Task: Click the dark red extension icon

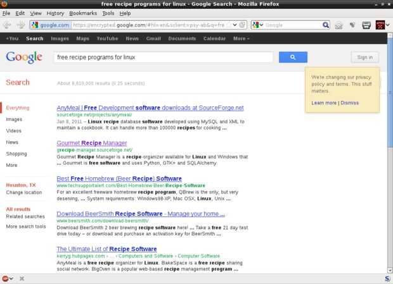Action: pos(380,25)
